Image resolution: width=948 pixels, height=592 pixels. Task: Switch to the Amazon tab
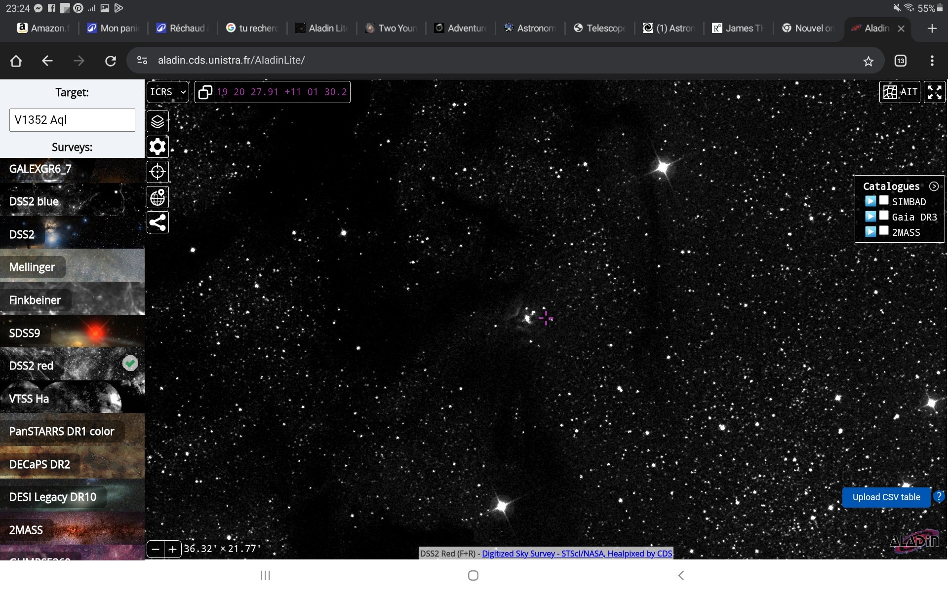pos(43,28)
